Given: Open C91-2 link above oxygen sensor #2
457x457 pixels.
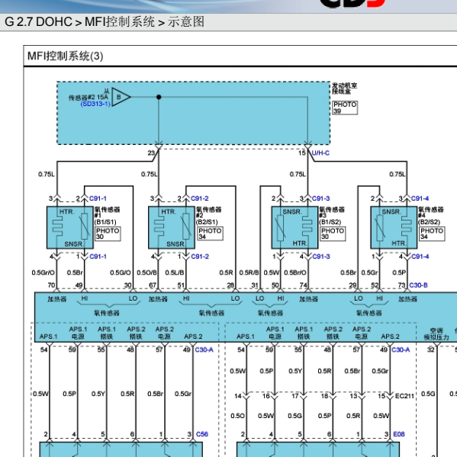Looking at the screenshot, I should [200, 198].
